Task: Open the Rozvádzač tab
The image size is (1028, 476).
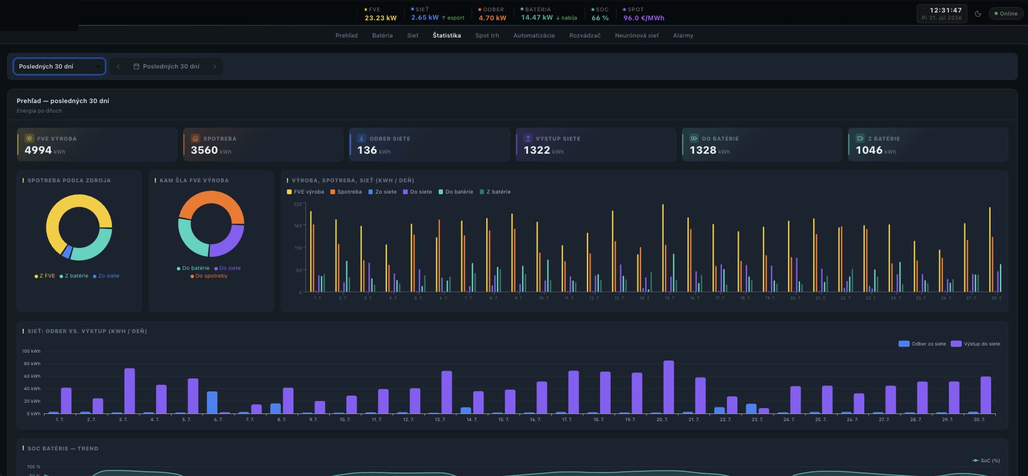Action: click(x=585, y=35)
